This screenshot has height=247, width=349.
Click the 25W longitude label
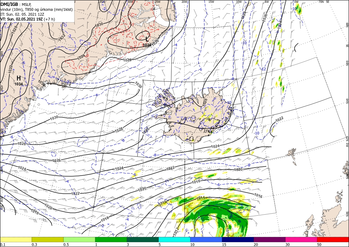click(157, 2)
